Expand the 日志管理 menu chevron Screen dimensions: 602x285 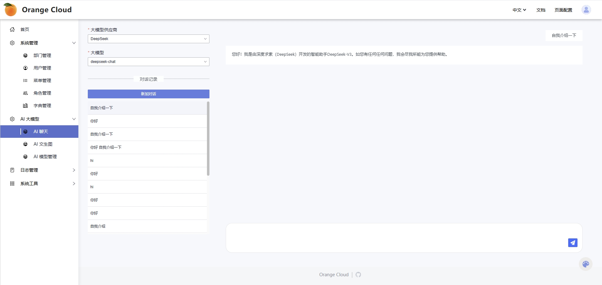pos(74,170)
